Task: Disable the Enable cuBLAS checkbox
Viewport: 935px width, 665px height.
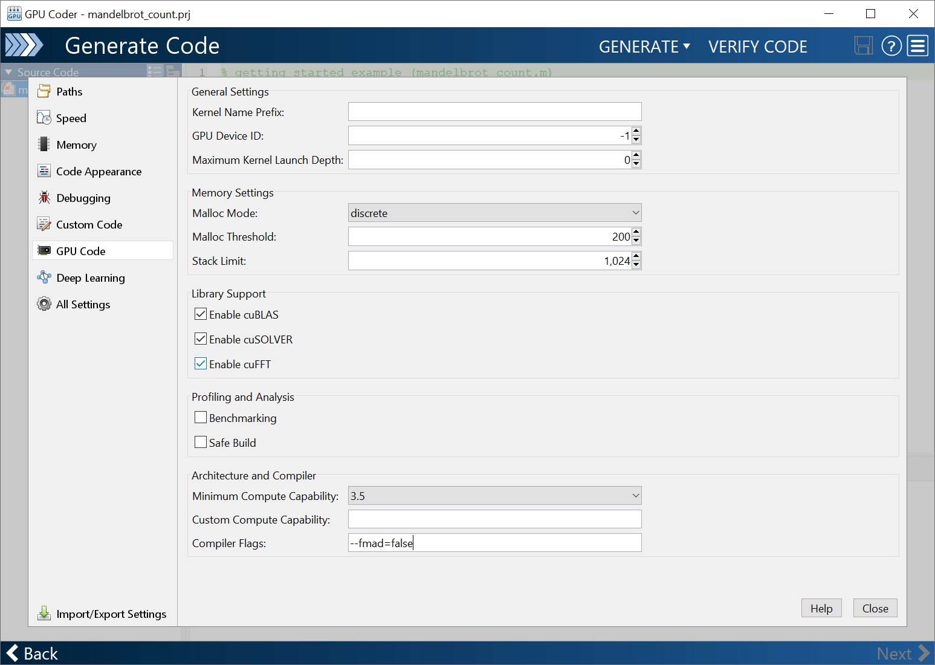Action: [x=200, y=314]
